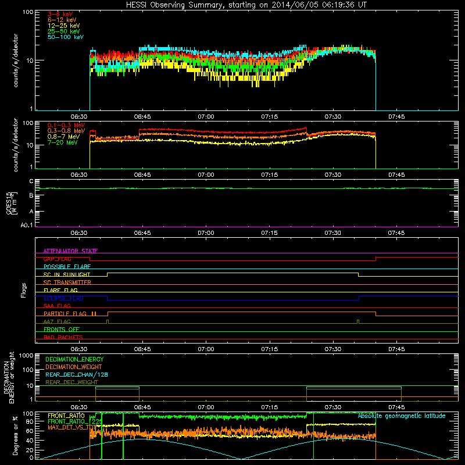Select the SC_TRANSMITTER flag label
Screen dimensions: 465x465
(x=67, y=282)
